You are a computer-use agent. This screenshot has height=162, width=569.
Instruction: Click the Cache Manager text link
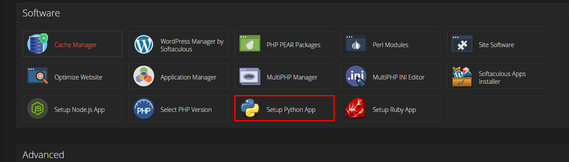pos(76,44)
